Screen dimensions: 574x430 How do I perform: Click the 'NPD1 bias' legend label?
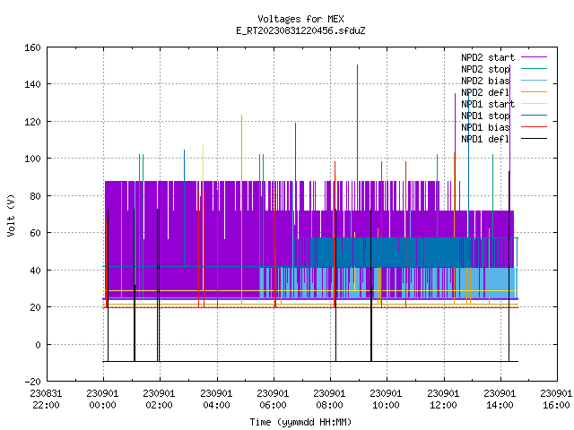(x=485, y=127)
